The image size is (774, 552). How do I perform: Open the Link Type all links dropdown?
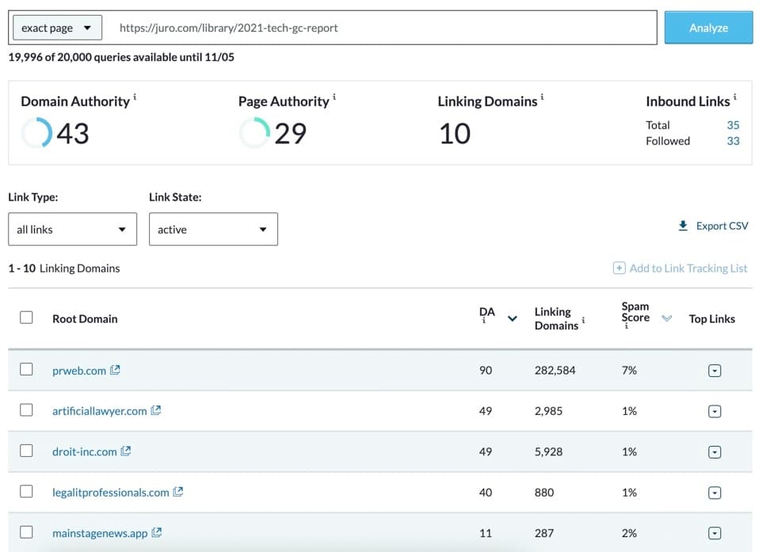point(72,230)
